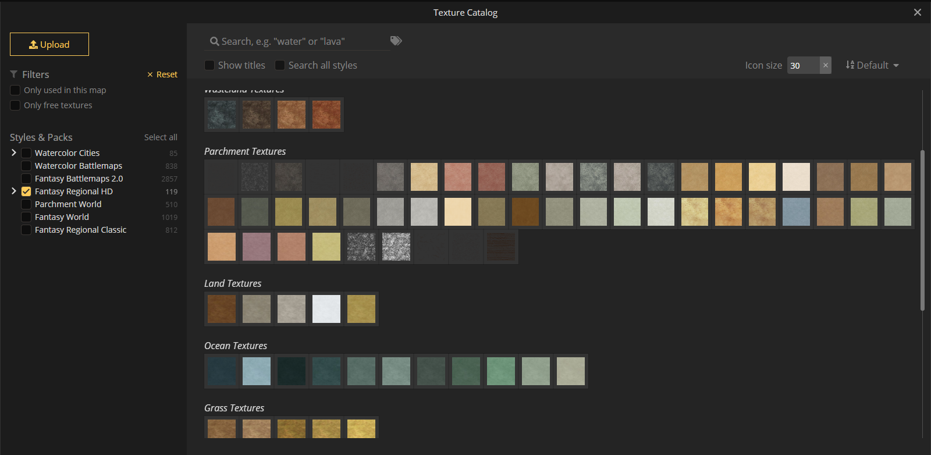
Task: Select the light blue Ocean texture
Action: [257, 371]
